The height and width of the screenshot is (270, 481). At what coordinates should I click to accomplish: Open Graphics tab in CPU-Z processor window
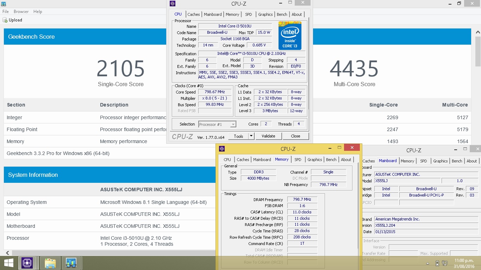[266, 14]
